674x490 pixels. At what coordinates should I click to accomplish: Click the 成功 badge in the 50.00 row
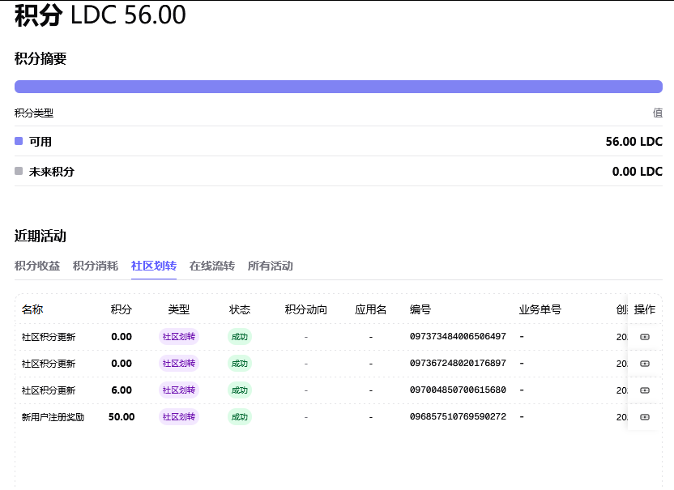click(240, 417)
